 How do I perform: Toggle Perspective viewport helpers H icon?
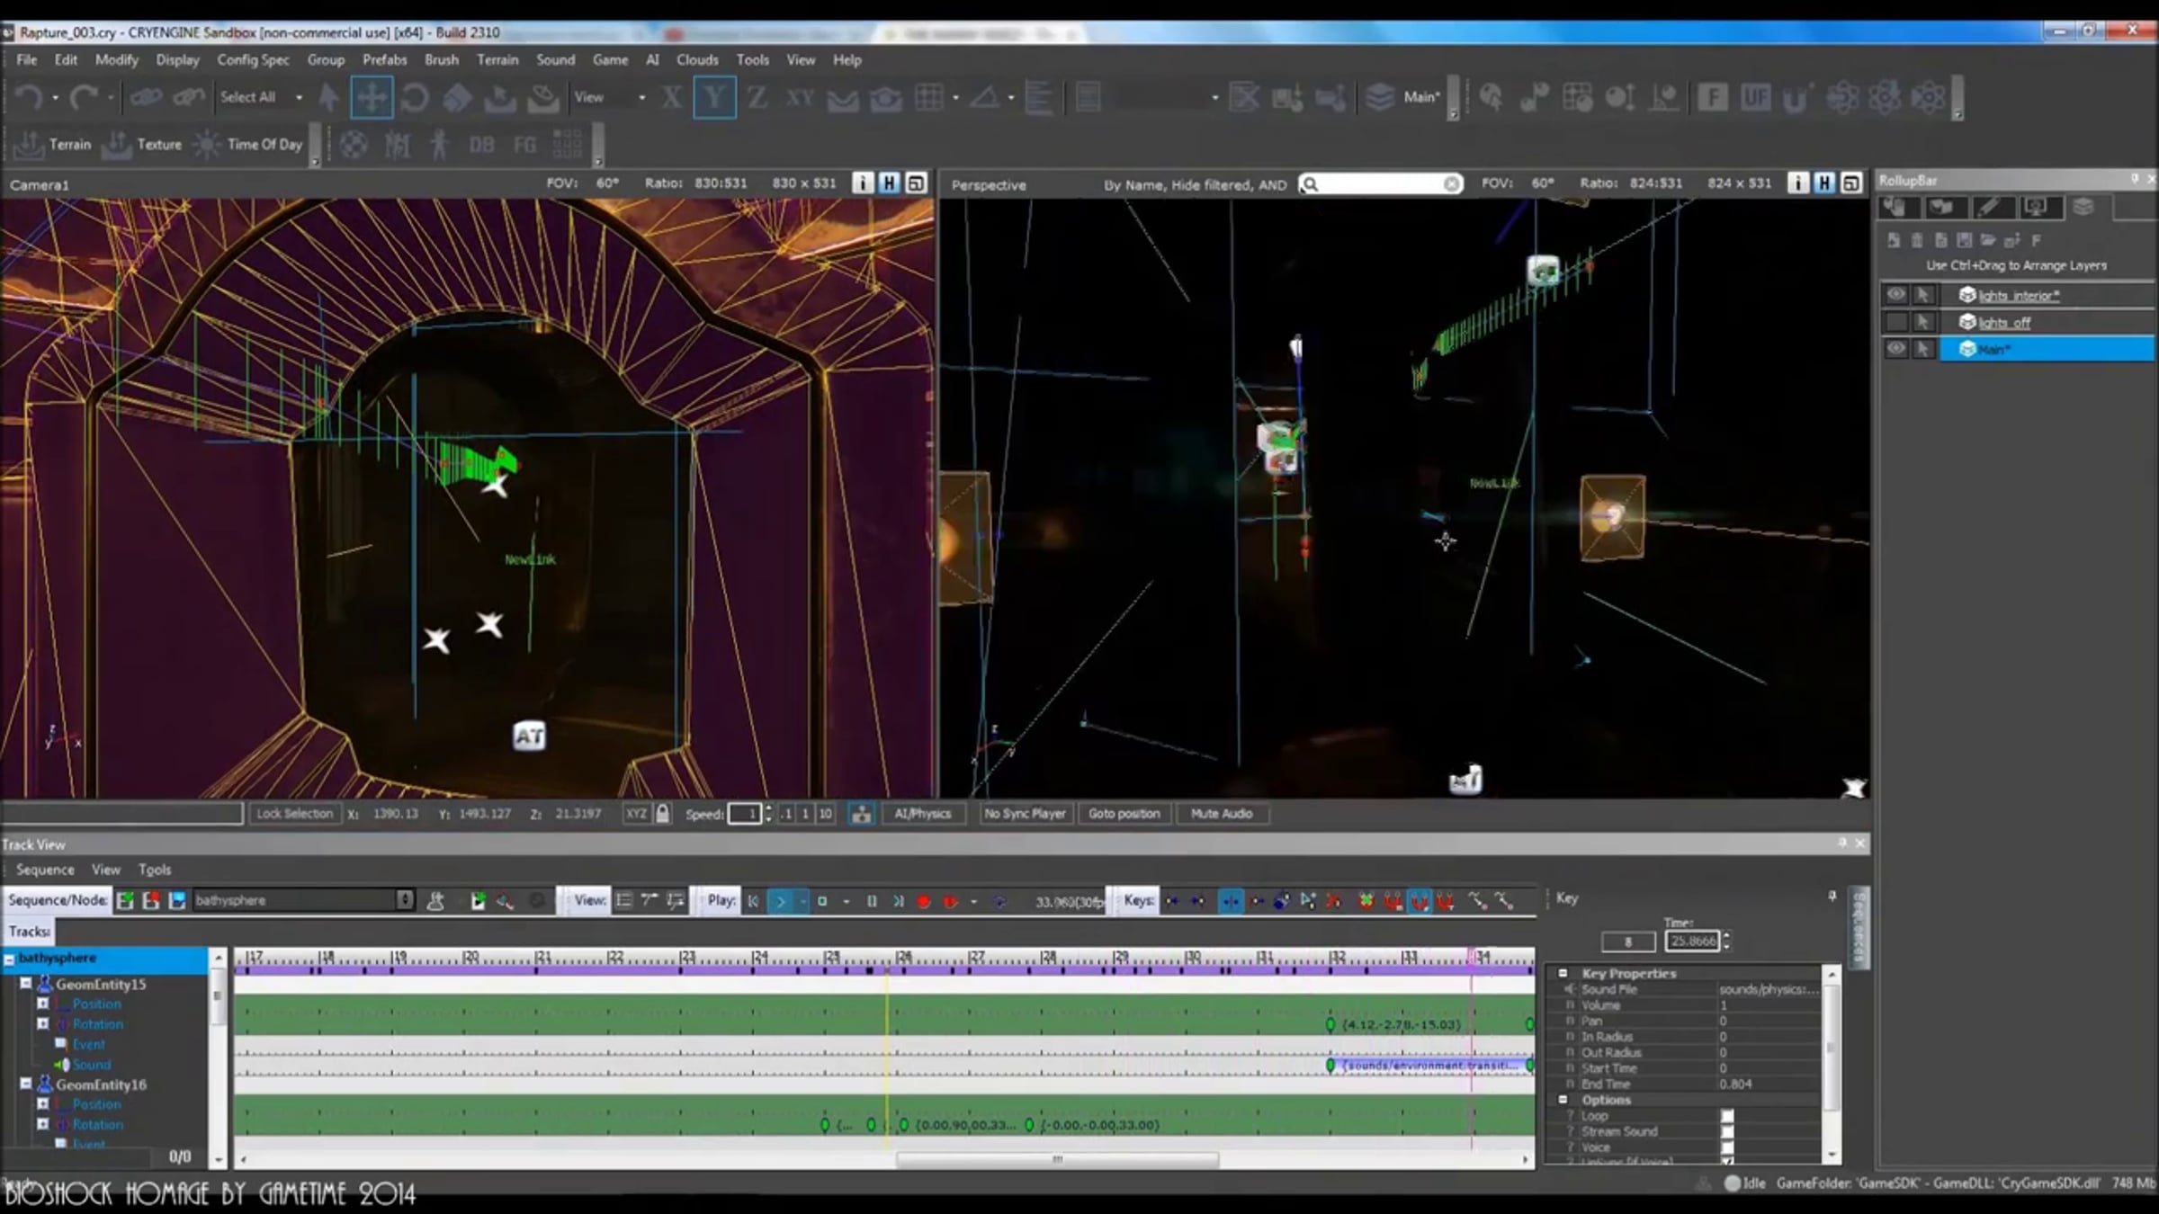point(1823,183)
